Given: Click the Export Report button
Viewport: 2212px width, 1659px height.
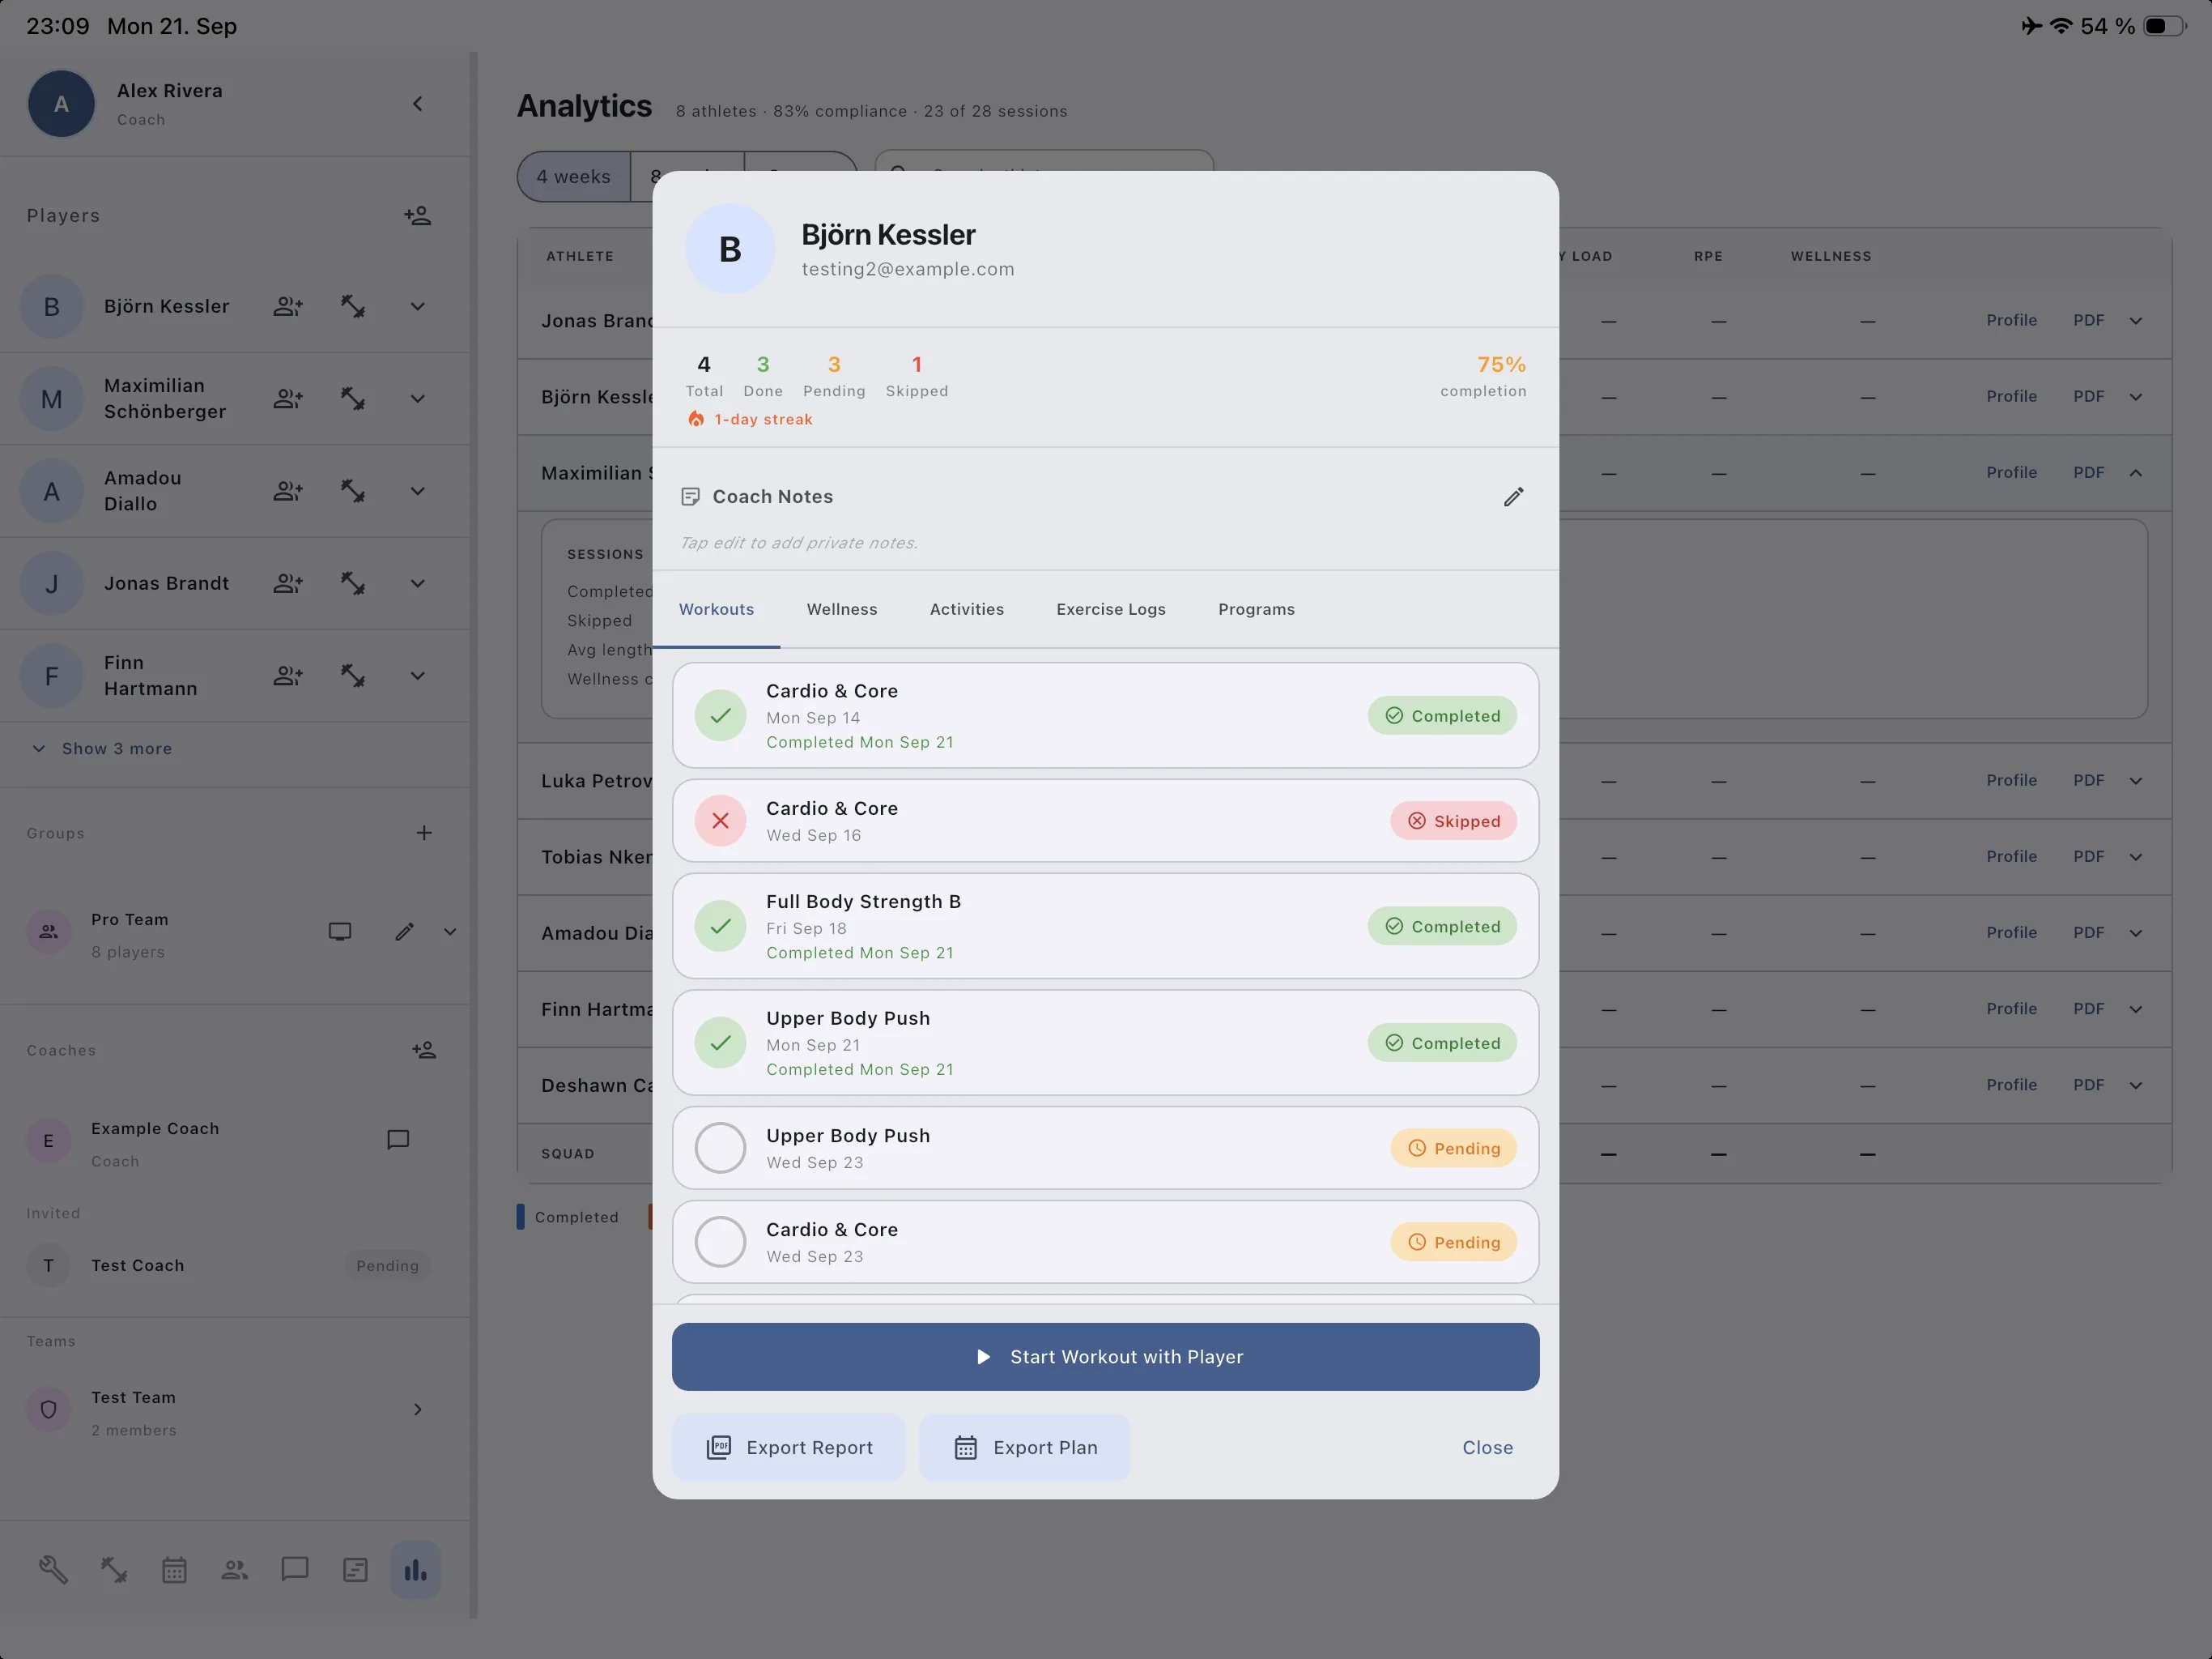Looking at the screenshot, I should [x=789, y=1448].
